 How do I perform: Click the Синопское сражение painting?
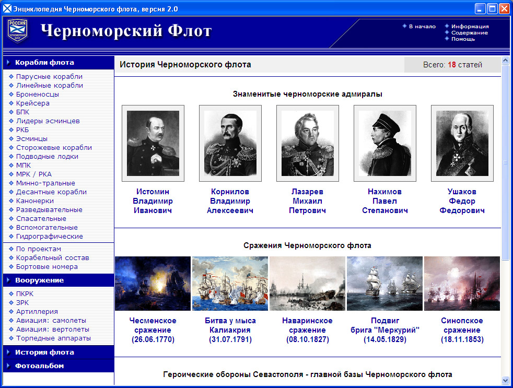point(462,284)
